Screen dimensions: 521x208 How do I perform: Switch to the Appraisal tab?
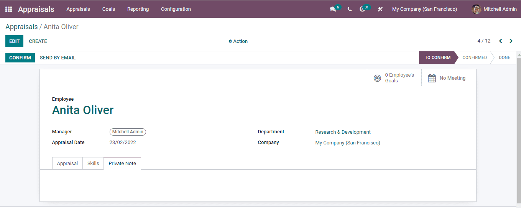(x=67, y=163)
